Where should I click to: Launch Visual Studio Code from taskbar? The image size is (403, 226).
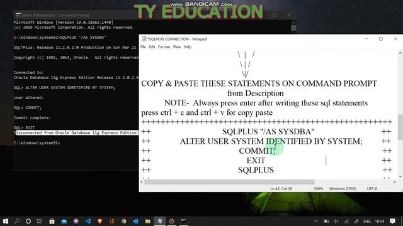(x=88, y=221)
